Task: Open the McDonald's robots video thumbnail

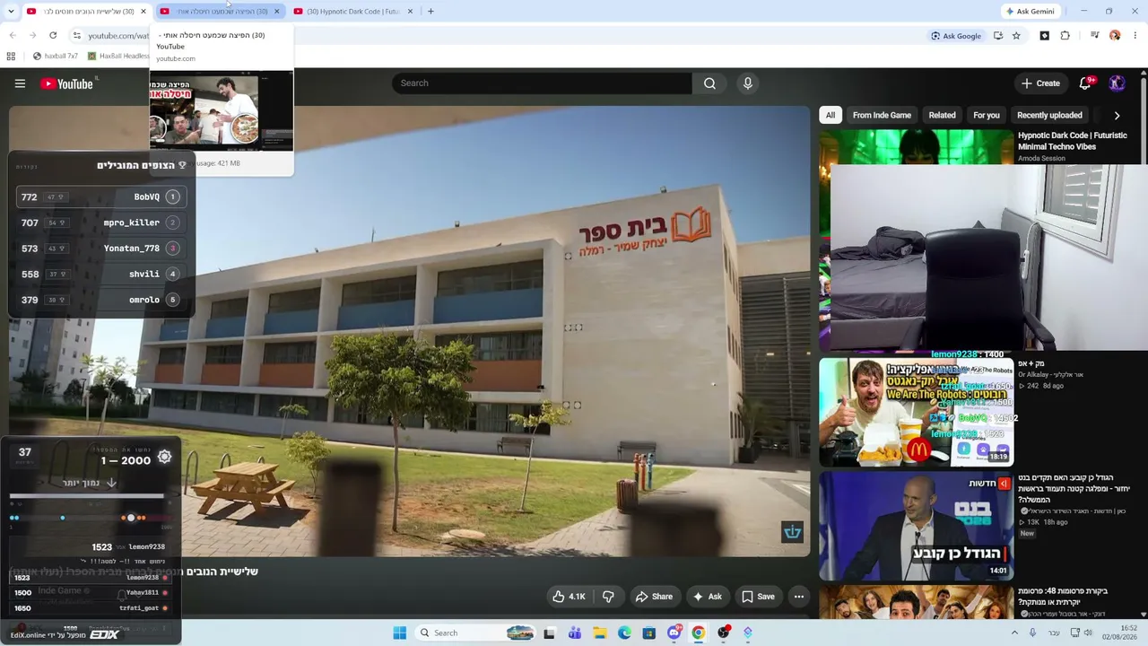Action: 916,412
